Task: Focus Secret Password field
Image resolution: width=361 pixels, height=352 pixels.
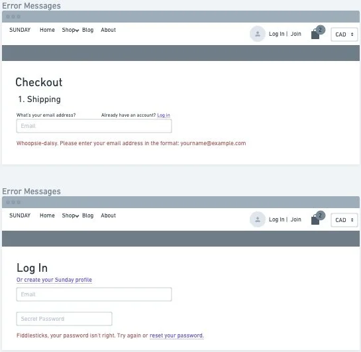Action: click(x=64, y=319)
